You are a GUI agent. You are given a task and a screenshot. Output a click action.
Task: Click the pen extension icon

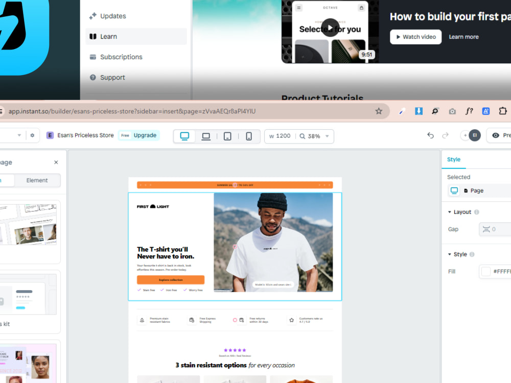coord(402,111)
